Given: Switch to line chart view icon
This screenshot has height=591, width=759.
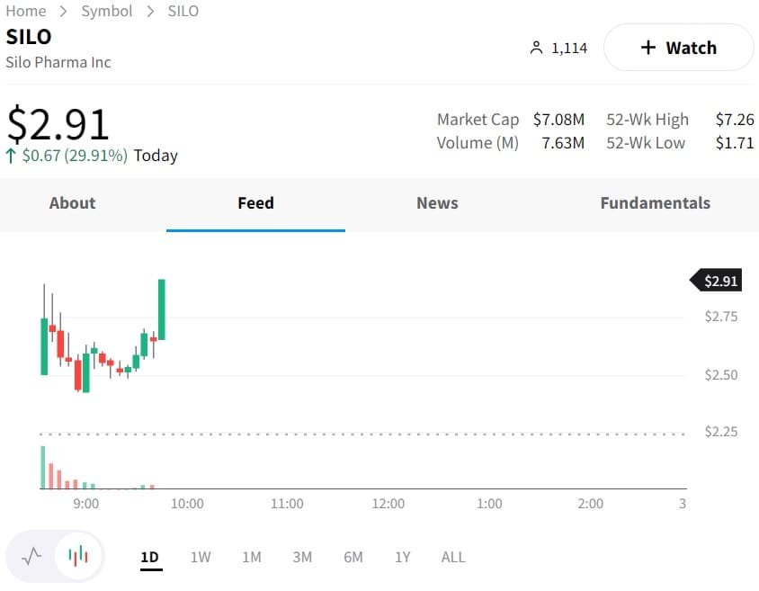Looking at the screenshot, I should tap(31, 557).
